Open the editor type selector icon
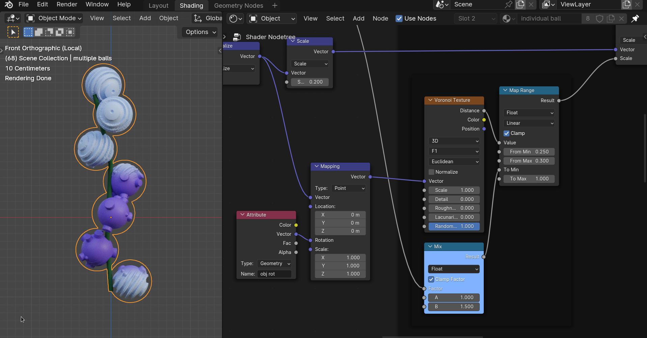Screen dimensions: 647x338 click(13, 18)
